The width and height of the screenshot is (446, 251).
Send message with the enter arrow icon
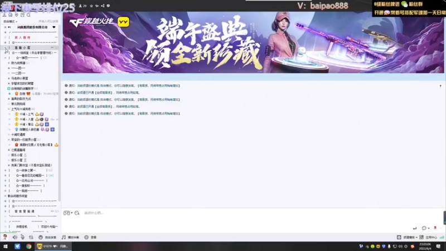(415, 228)
